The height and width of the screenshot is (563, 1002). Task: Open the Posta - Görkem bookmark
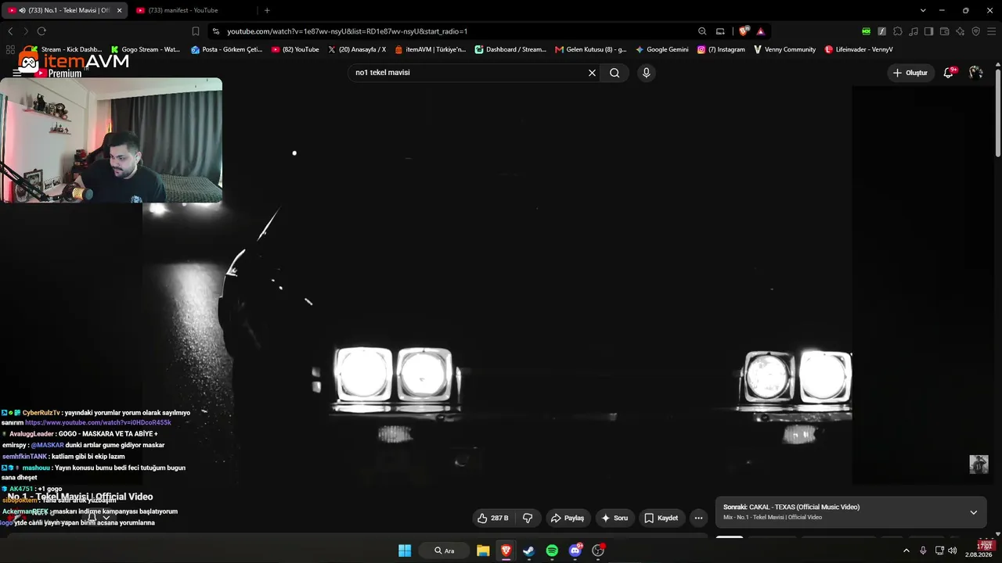(227, 49)
